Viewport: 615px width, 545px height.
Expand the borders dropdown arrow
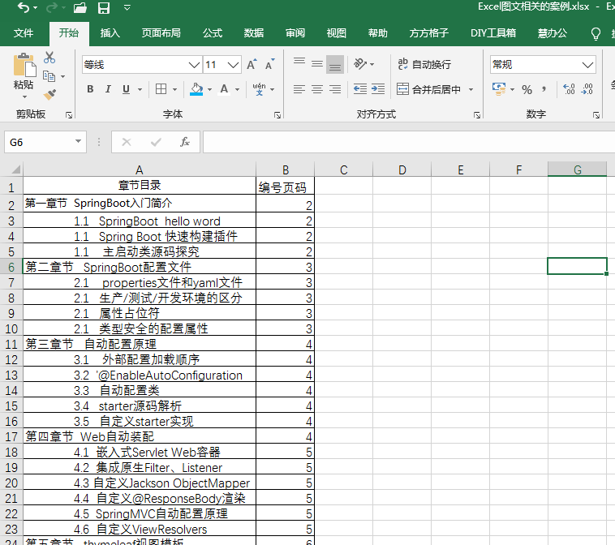[x=175, y=89]
